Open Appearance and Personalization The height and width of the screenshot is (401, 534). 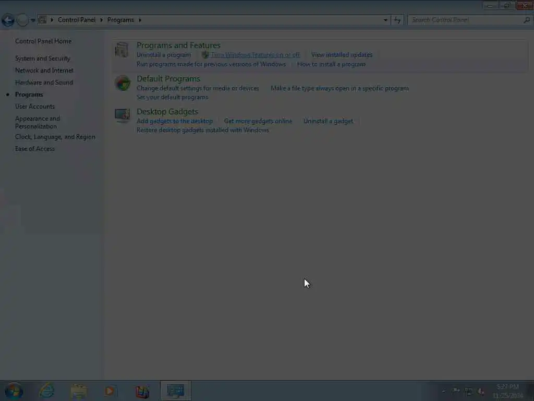[x=38, y=122]
